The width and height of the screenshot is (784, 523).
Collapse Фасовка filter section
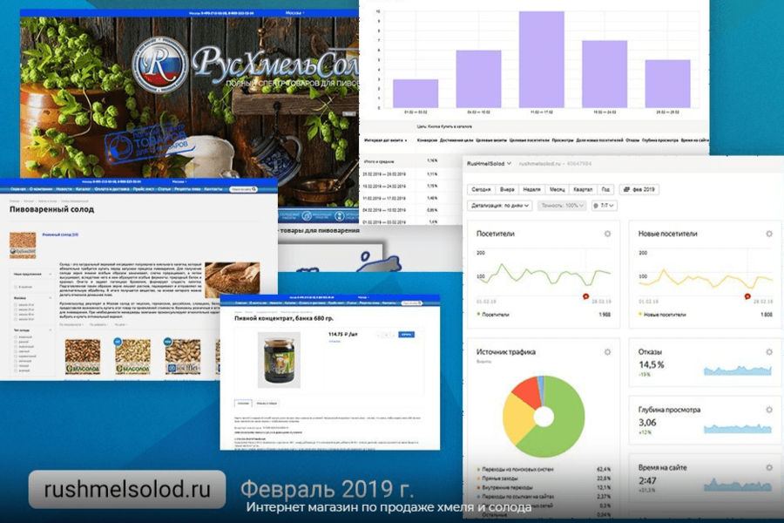[x=50, y=298]
